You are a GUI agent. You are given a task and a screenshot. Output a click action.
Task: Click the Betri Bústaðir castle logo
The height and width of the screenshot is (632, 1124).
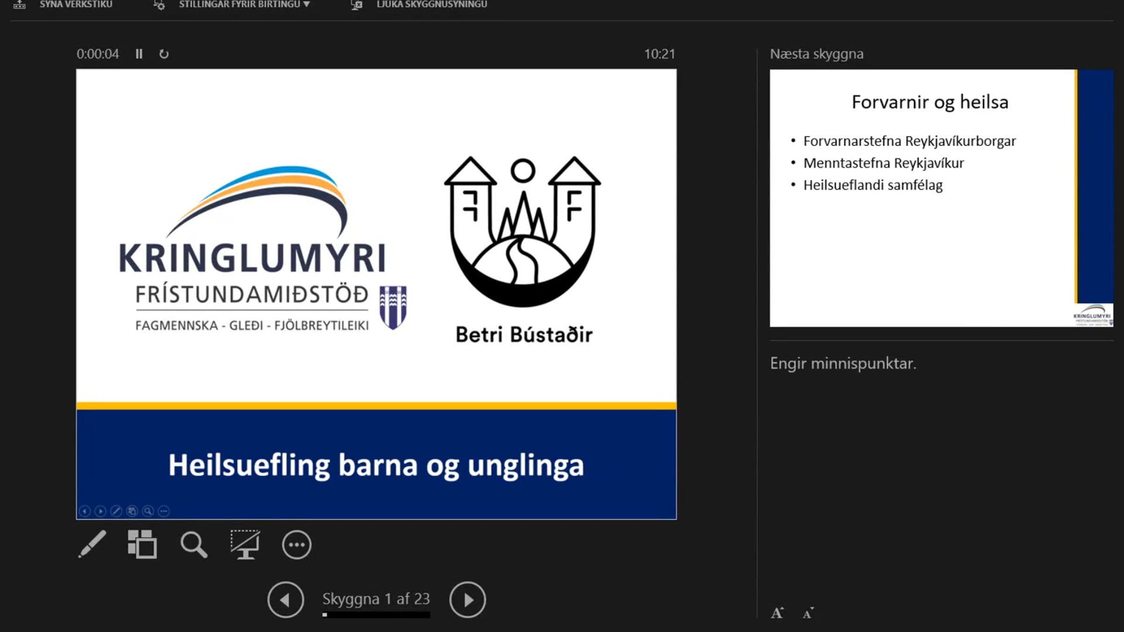[523, 232]
